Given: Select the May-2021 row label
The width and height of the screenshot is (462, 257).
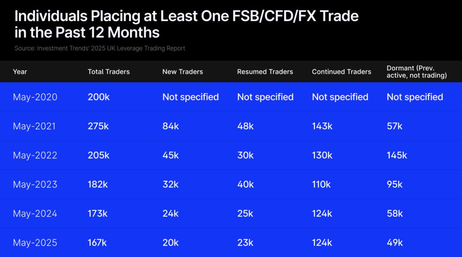Looking at the screenshot, I should tap(34, 126).
